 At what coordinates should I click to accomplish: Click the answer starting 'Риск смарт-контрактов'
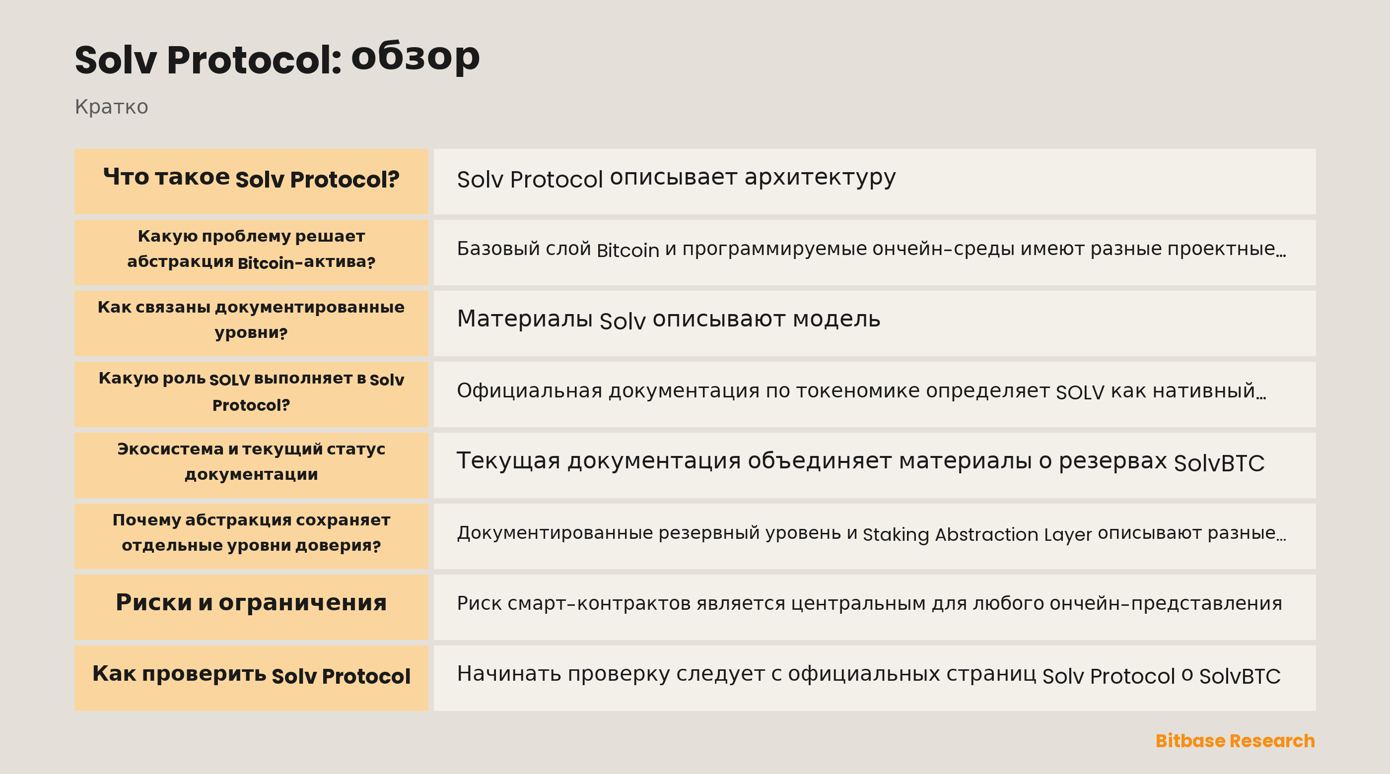pos(874,607)
